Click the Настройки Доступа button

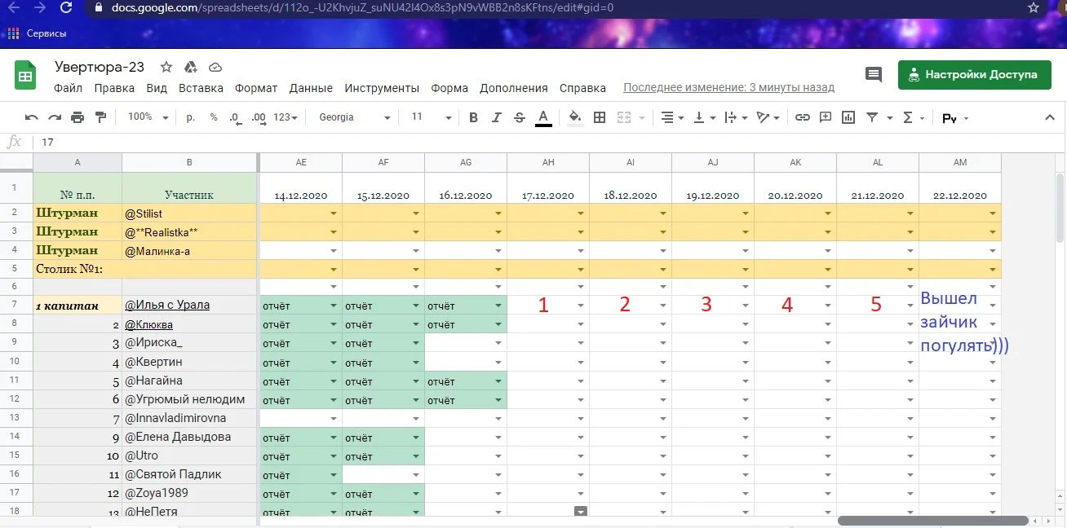974,74
